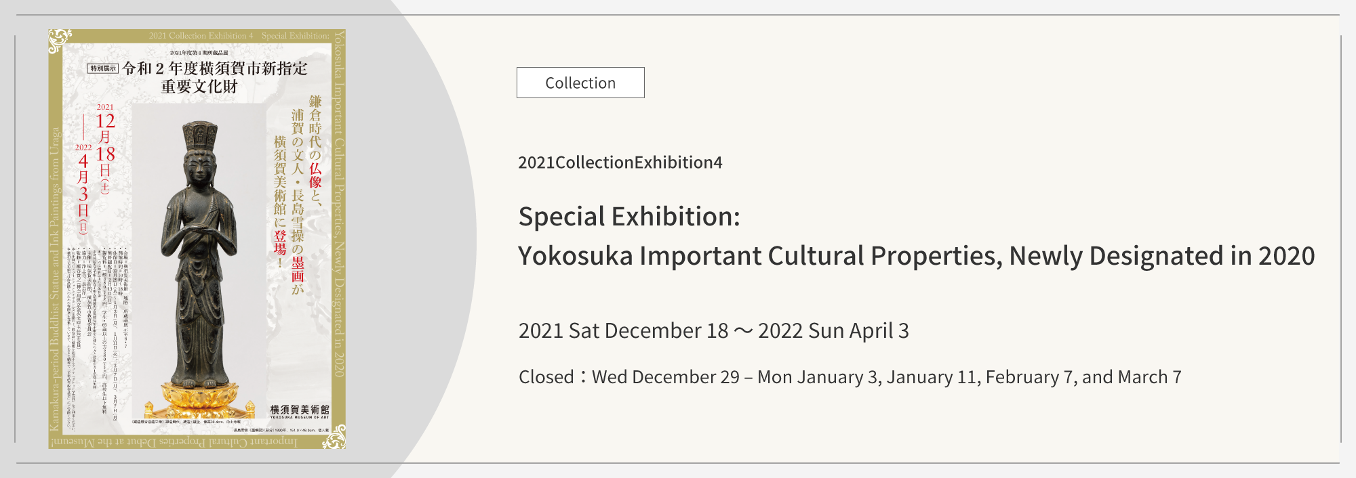This screenshot has height=478, width=1356.
Task: Click the poster's left-edge vertical "Kamakura-period" text
Action: [55, 278]
